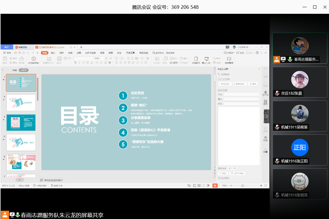Image resolution: width=329 pixels, height=219 pixels.
Task: Click the 'Play from current' slideshow icon
Action: click(34, 59)
